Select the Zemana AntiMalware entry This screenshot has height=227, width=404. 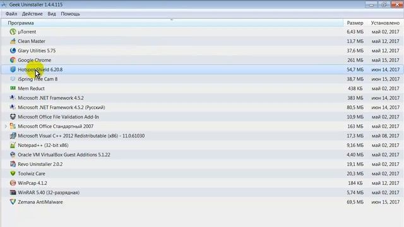(40, 202)
